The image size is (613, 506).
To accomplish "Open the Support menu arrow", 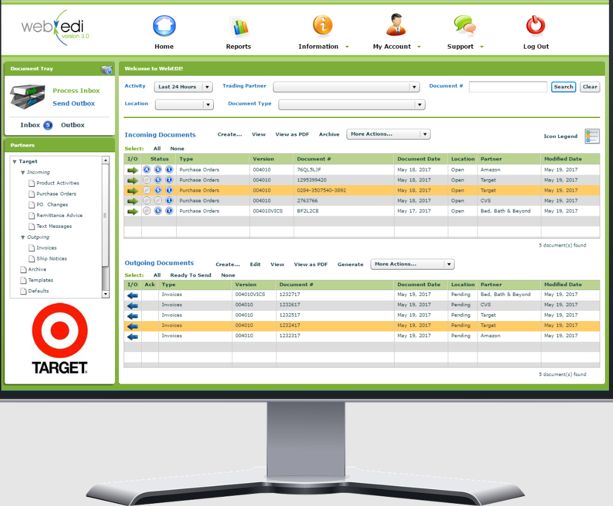I will click(x=481, y=47).
